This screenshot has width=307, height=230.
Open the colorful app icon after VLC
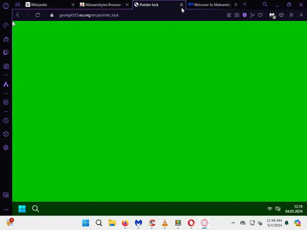[x=178, y=223]
